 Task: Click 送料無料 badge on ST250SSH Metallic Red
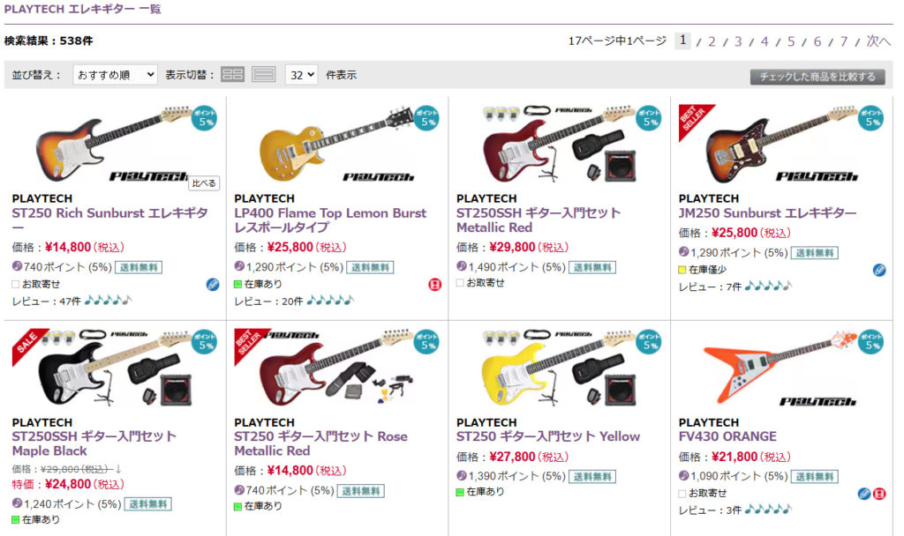pos(591,267)
